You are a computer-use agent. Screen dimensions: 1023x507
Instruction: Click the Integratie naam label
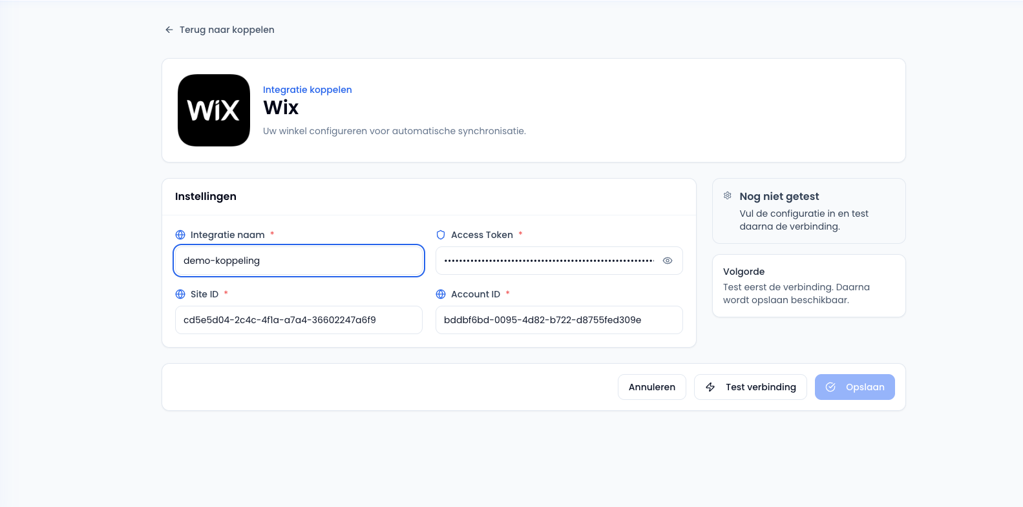coord(227,235)
